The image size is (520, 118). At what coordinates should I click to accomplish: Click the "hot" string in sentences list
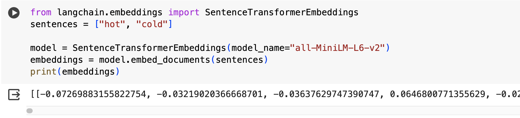pyautogui.click(x=112, y=24)
